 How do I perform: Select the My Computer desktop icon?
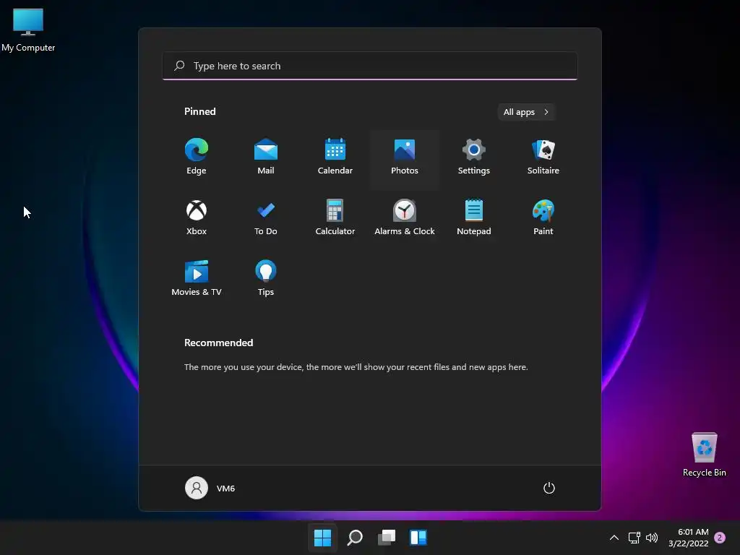pyautogui.click(x=28, y=30)
